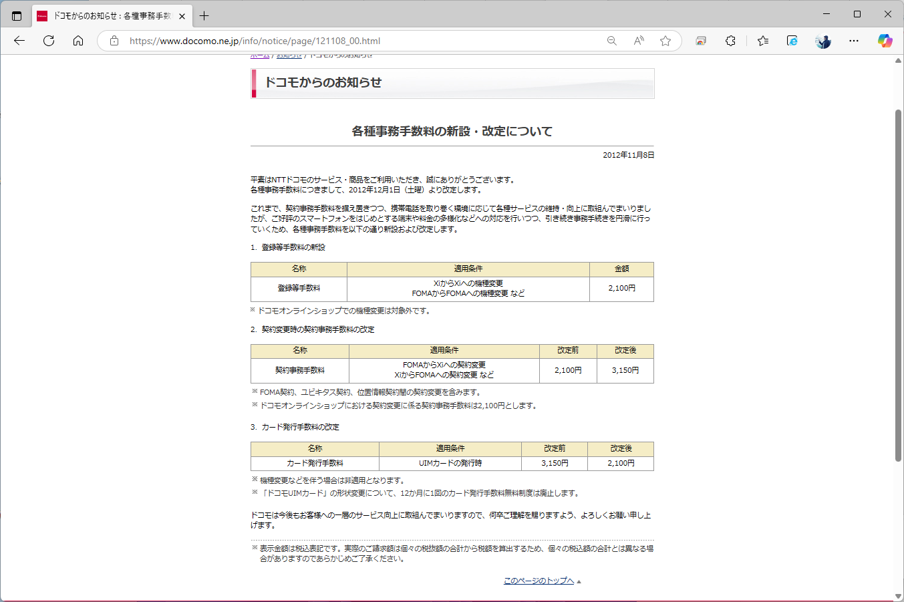Click the Edge profile avatar
This screenshot has height=602, width=904.
tap(822, 41)
